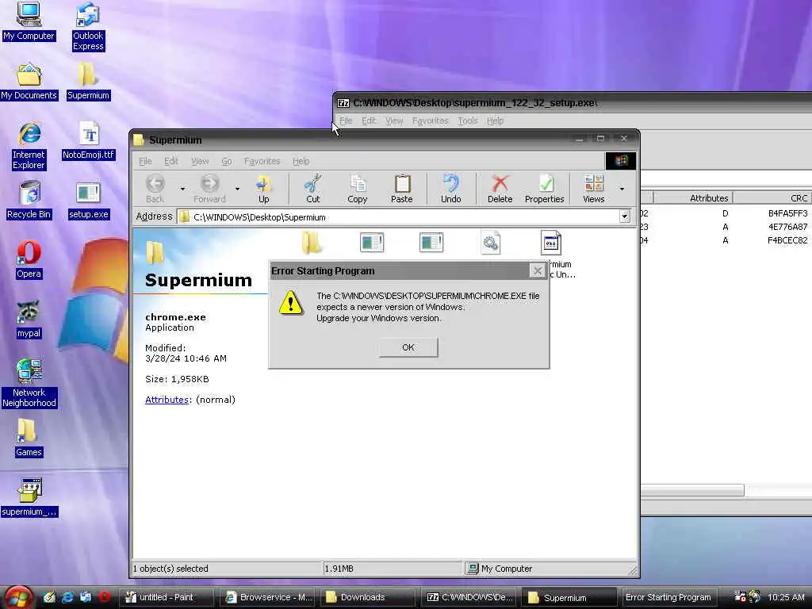
Task: Open the File menu in Supermium window
Action: click(145, 161)
